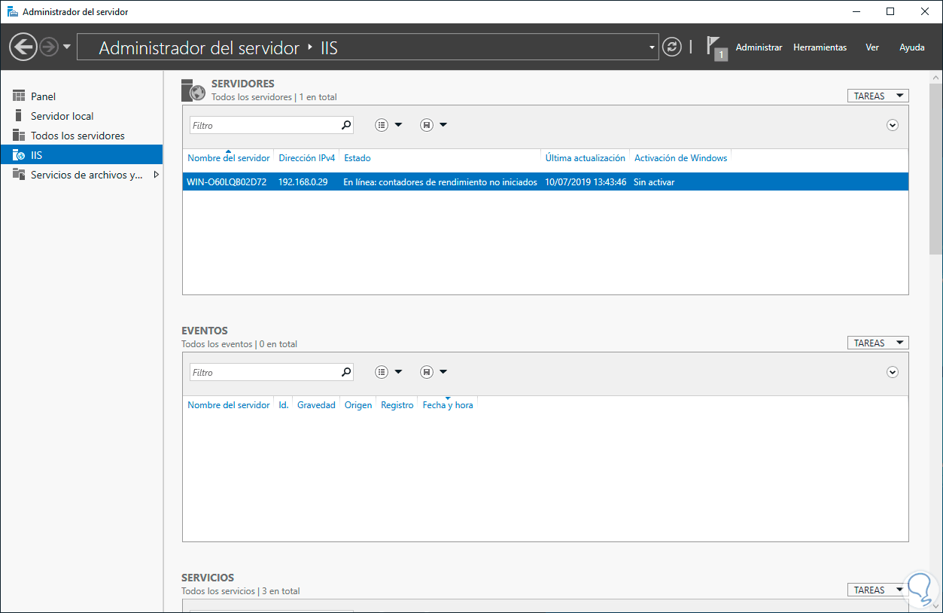943x613 pixels.
Task: Sort by Dirección IPv4 column
Action: [306, 158]
